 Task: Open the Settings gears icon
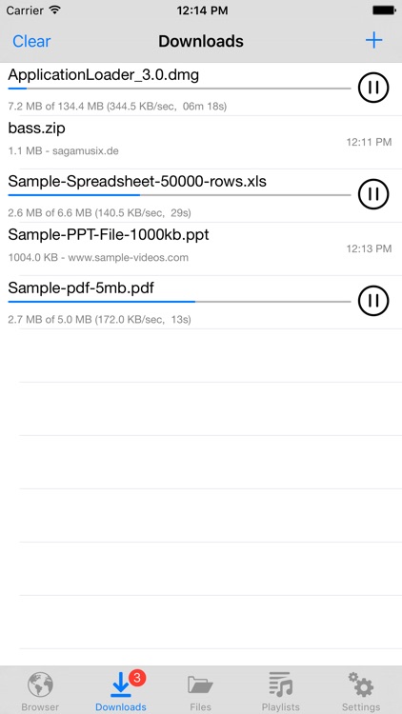pyautogui.click(x=361, y=684)
